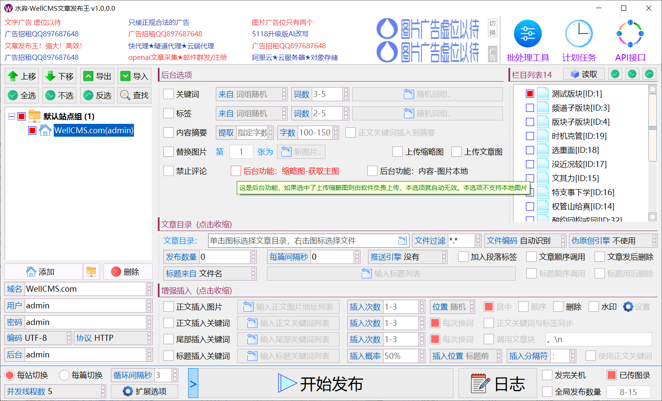Open the 文件编码 自动识别 dropdown
The height and width of the screenshot is (401, 662).
point(525,240)
